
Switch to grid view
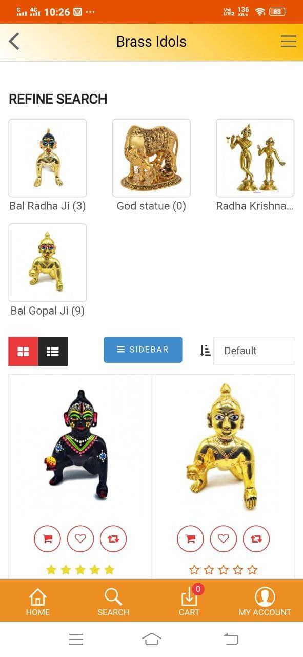tap(23, 351)
